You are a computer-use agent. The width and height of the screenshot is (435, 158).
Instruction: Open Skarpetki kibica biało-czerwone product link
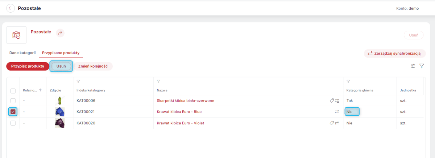point(185,101)
